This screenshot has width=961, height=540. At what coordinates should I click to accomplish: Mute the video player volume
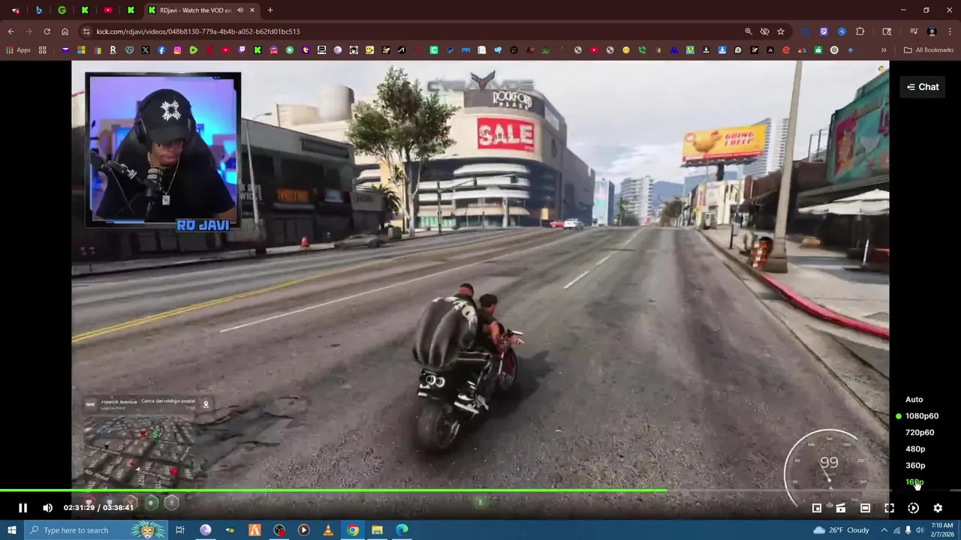click(x=47, y=508)
